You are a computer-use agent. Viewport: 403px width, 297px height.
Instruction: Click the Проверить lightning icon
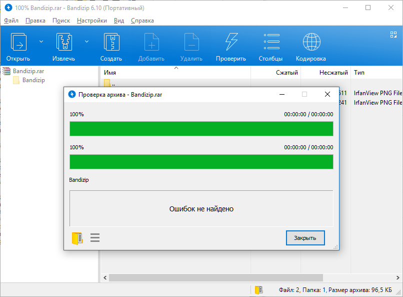(231, 42)
